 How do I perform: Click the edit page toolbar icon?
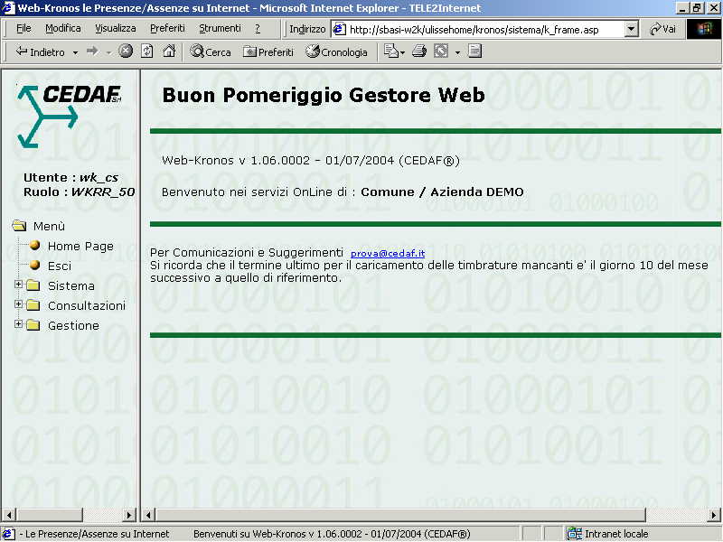(x=441, y=51)
